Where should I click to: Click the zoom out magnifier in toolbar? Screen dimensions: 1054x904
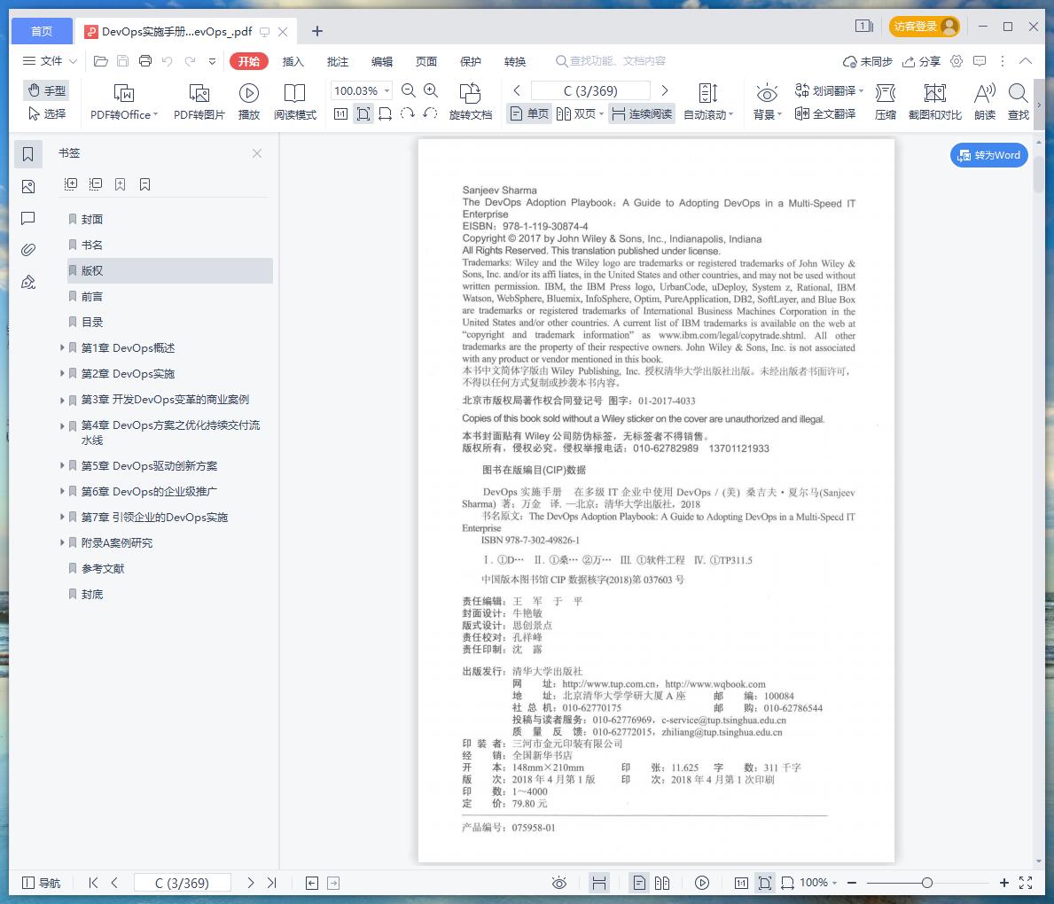(408, 90)
